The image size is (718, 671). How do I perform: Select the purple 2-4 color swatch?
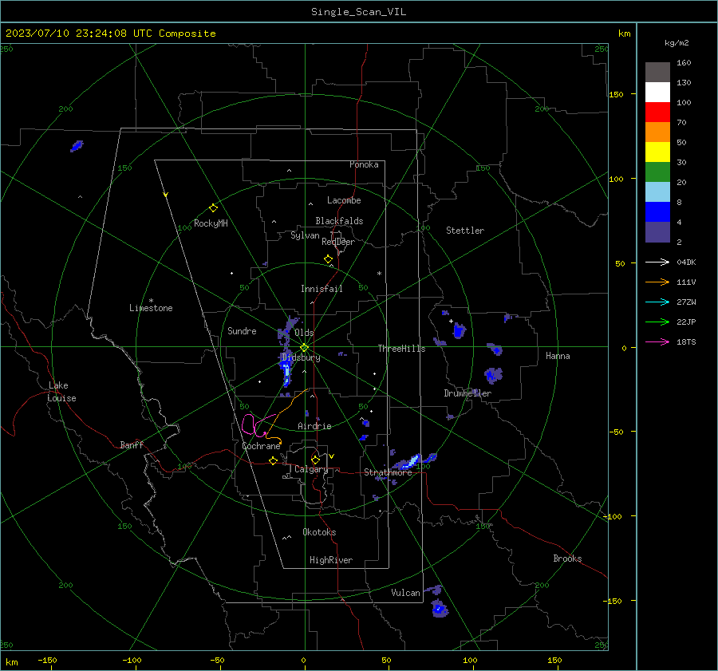(x=657, y=231)
